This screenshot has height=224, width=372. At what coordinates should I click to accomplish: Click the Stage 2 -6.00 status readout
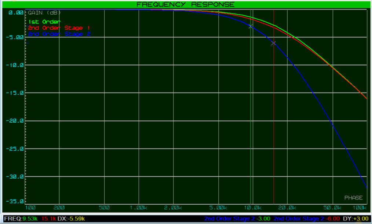(307, 219)
